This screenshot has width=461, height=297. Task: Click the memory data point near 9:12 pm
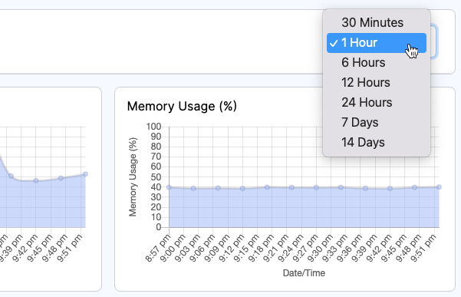[242, 189]
